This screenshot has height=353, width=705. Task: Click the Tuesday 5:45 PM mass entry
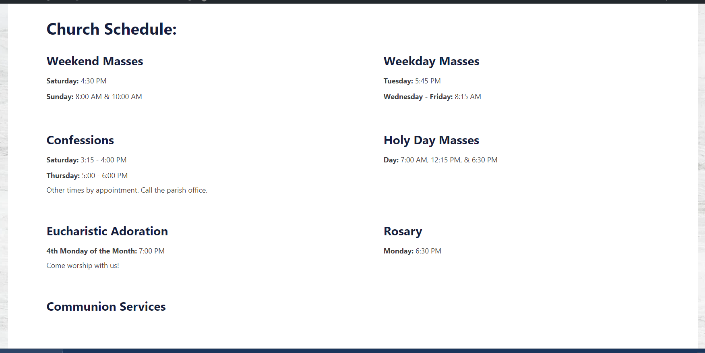tap(412, 81)
